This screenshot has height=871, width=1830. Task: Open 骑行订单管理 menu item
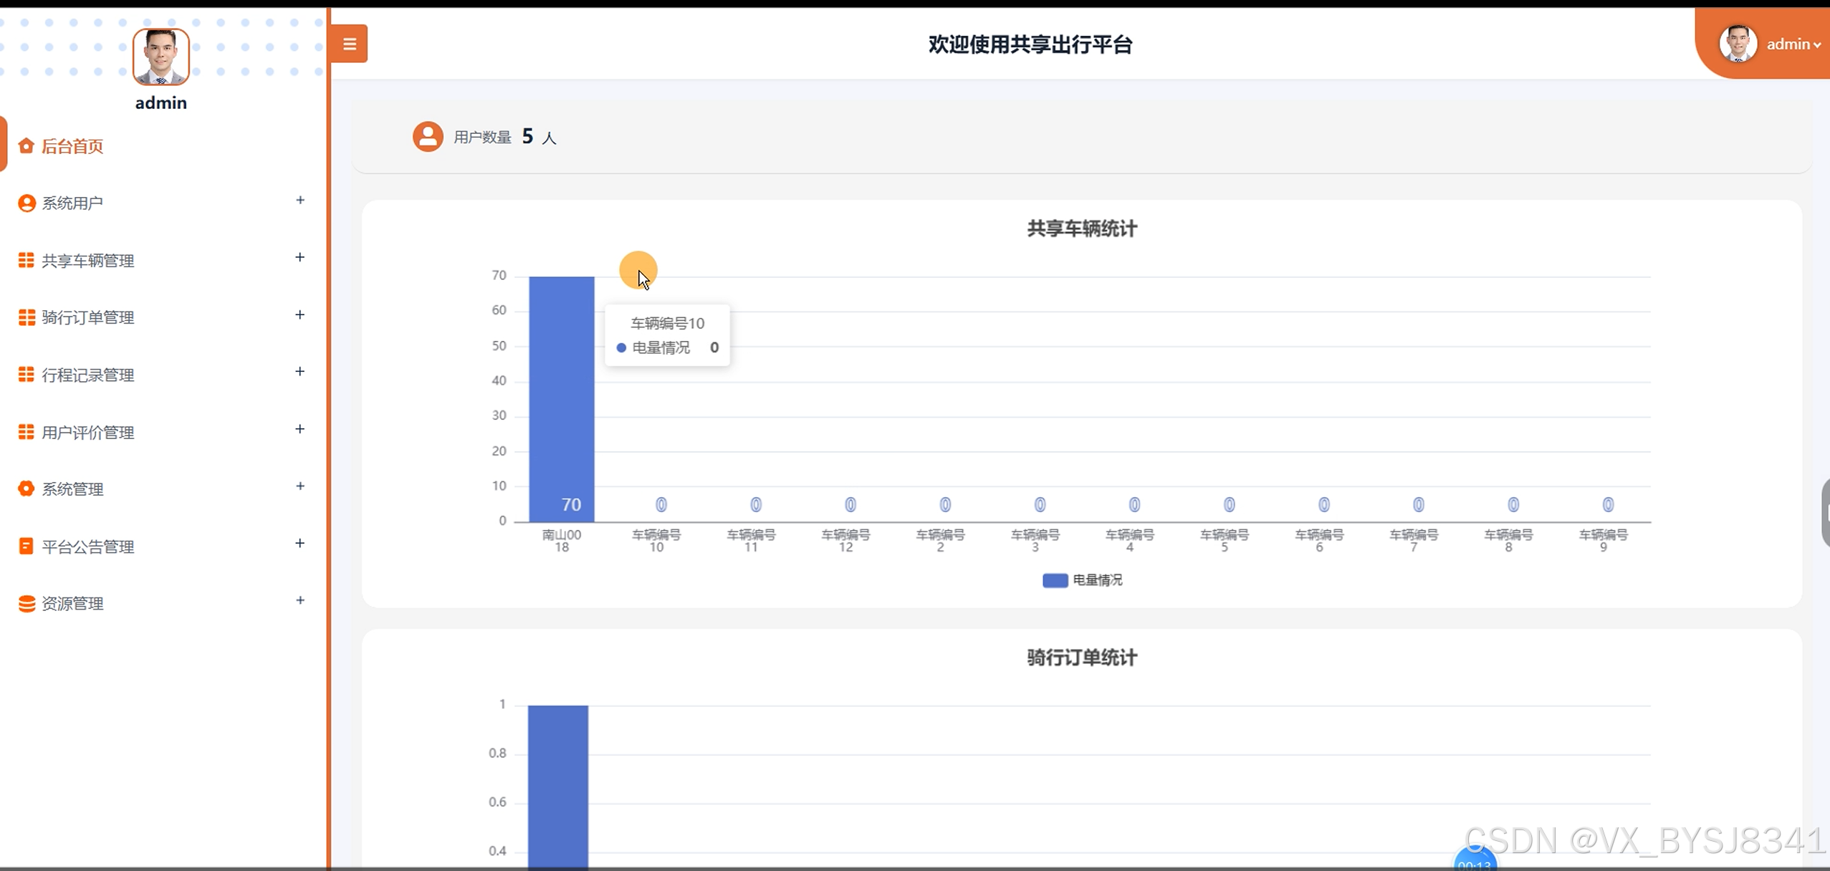click(88, 317)
